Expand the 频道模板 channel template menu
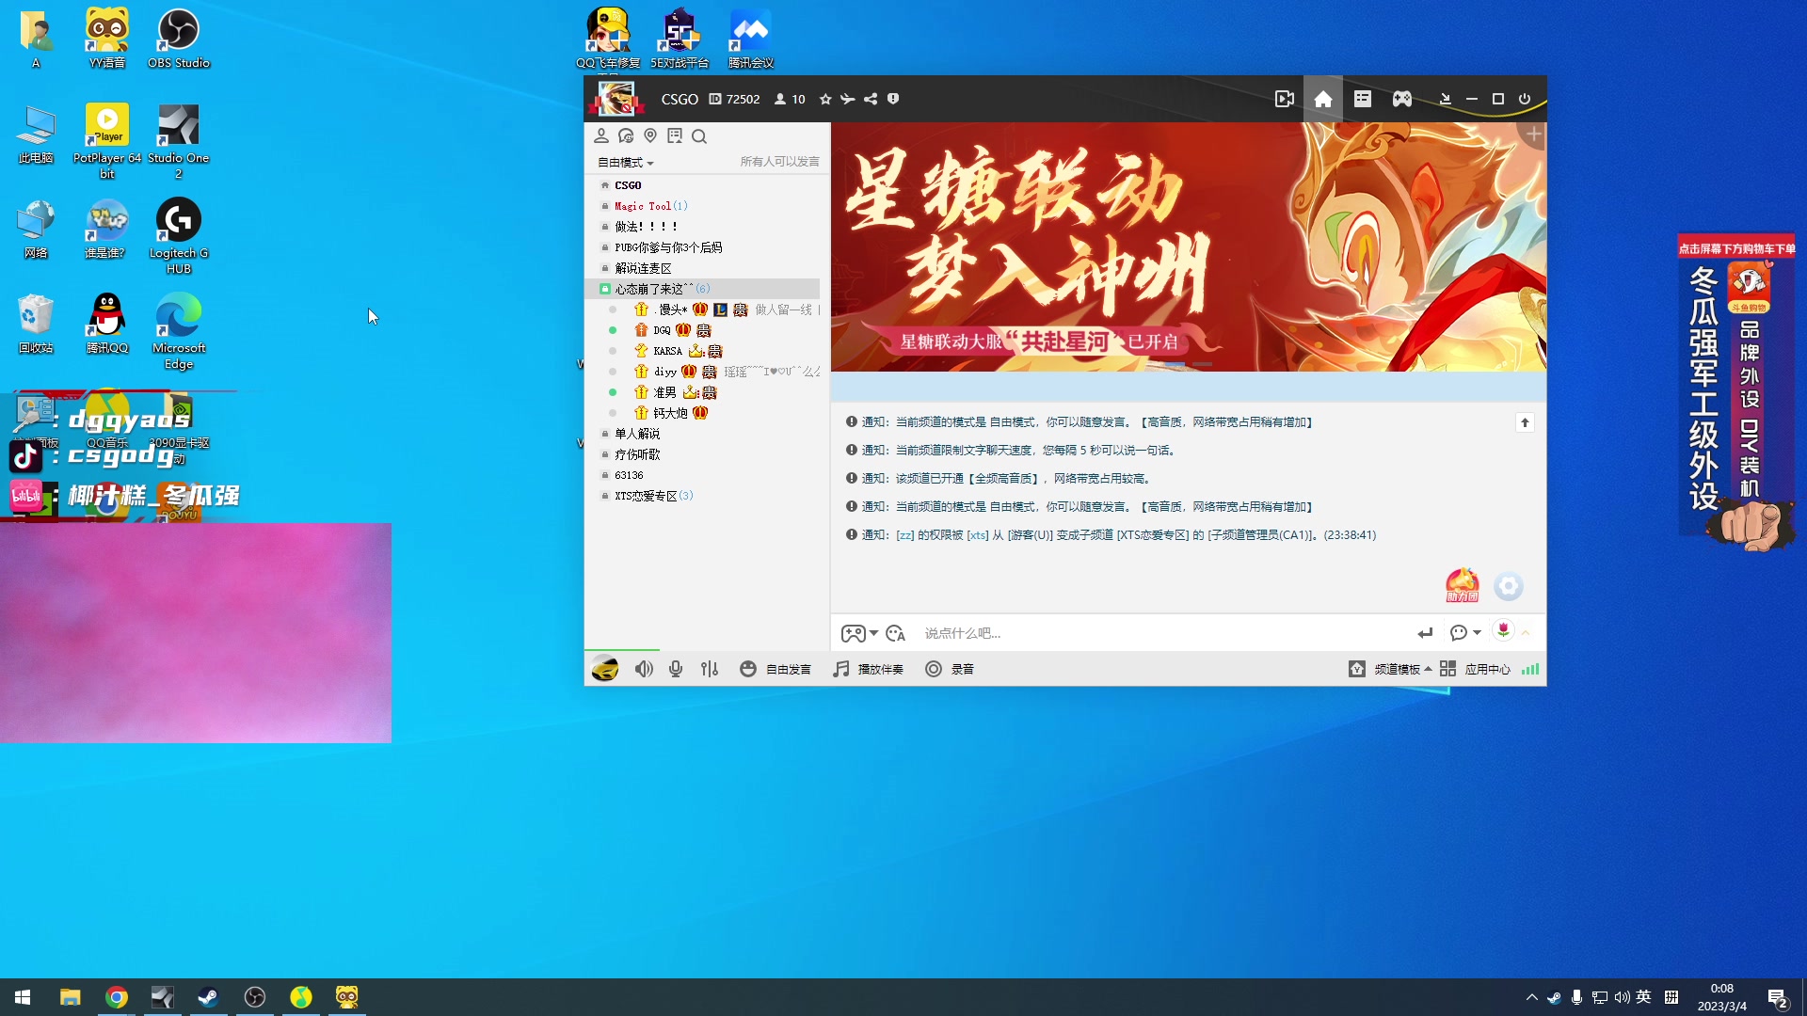The height and width of the screenshot is (1016, 1807). coord(1390,669)
